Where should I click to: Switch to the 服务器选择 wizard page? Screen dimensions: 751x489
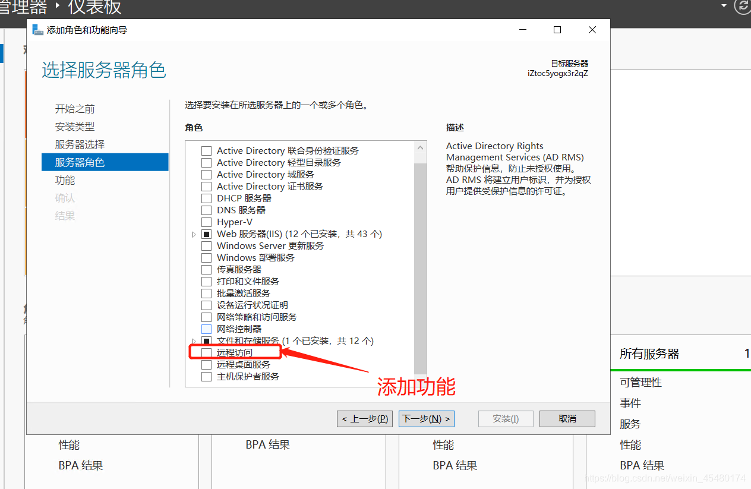(80, 144)
